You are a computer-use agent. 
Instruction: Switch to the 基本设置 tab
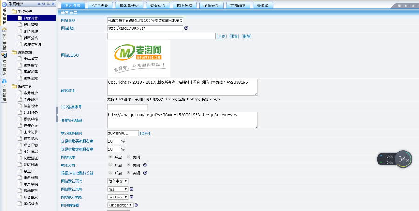(73, 6)
